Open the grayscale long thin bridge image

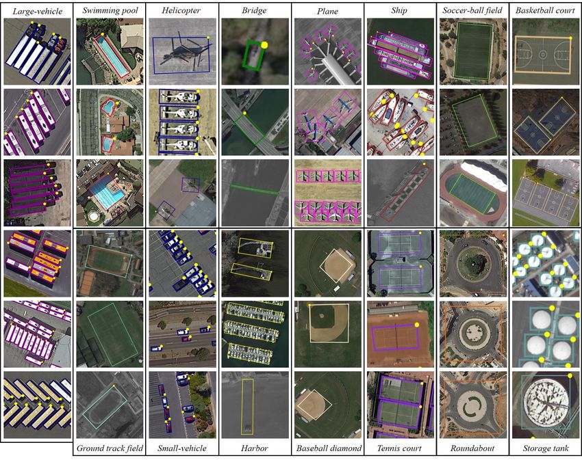[255, 193]
